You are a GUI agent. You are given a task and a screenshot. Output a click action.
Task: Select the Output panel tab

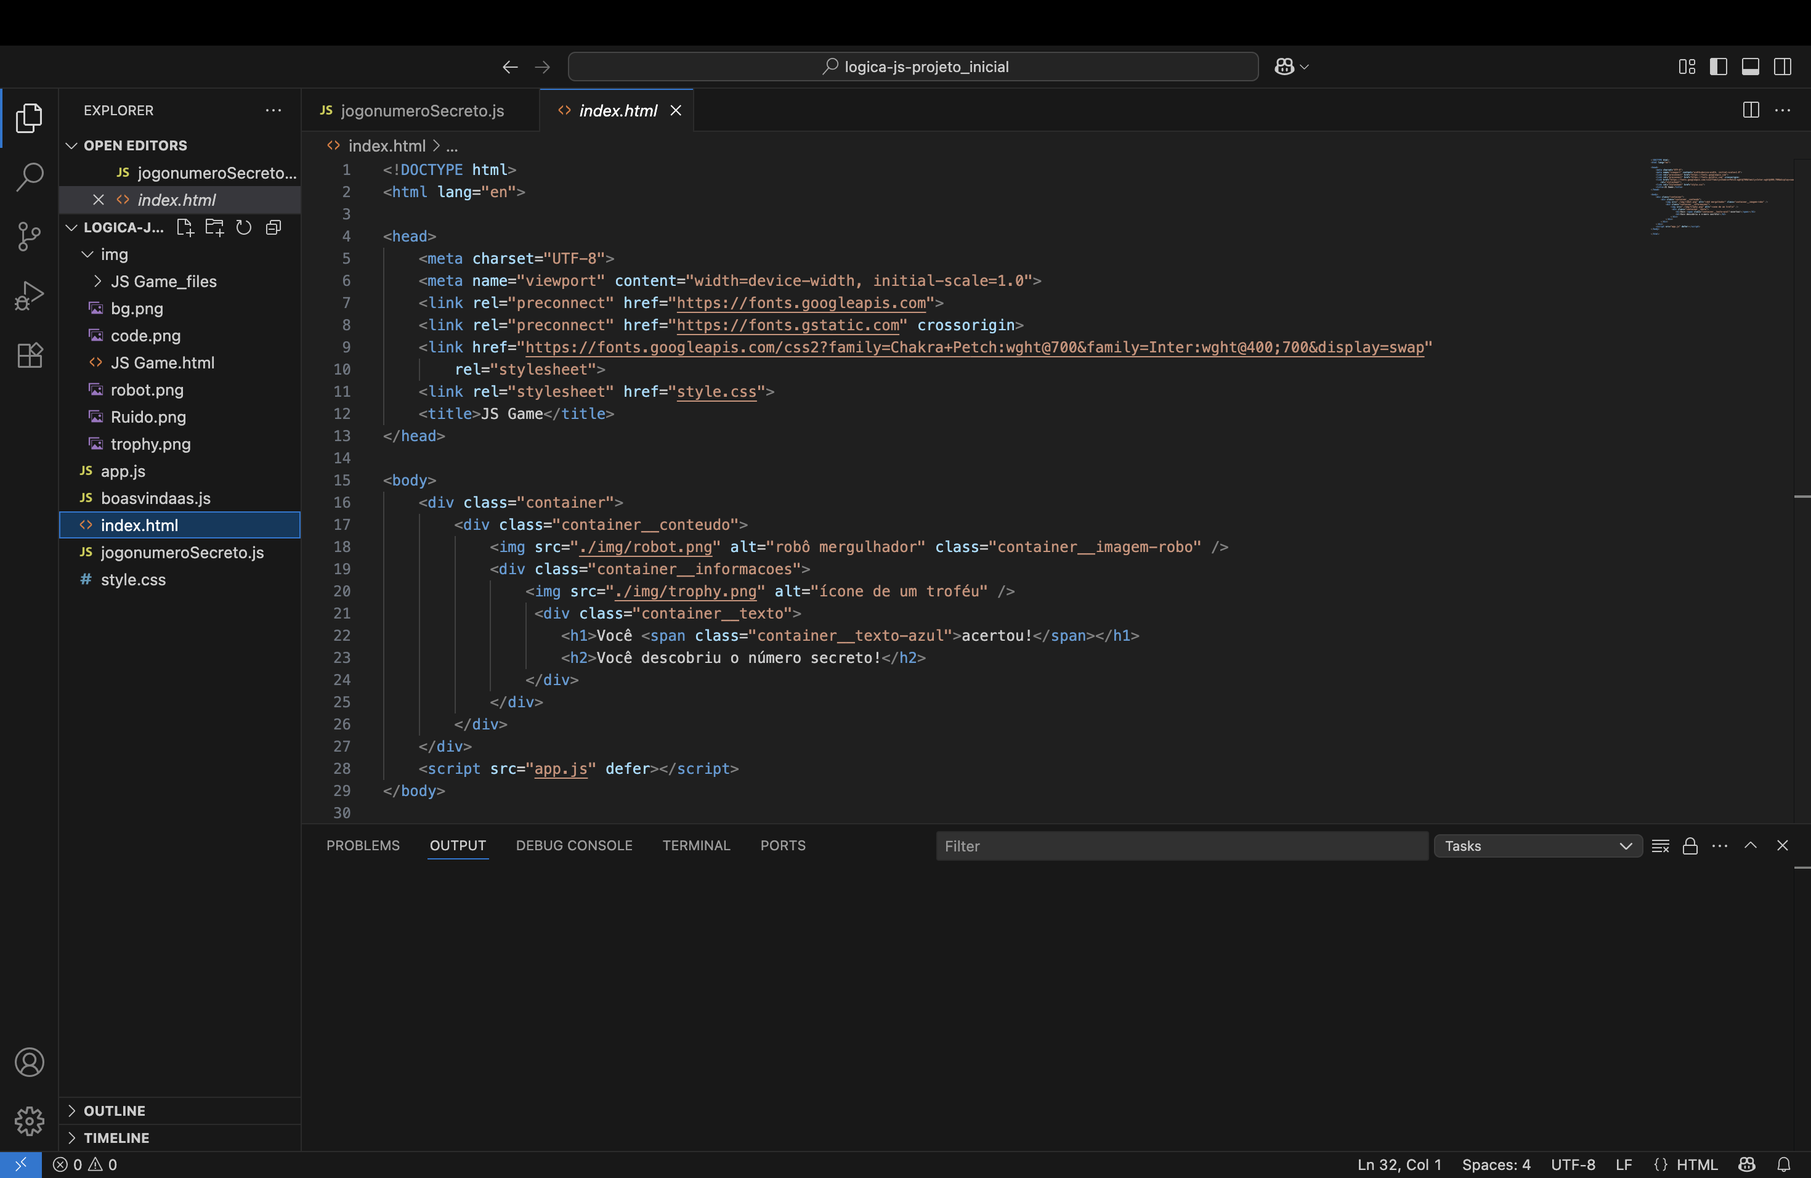(x=457, y=845)
